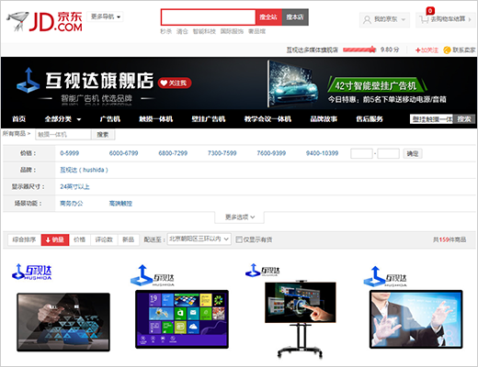Image resolution: width=478 pixels, height=367 pixels.
Task: Expand 更多选项 filter options
Action: point(240,217)
